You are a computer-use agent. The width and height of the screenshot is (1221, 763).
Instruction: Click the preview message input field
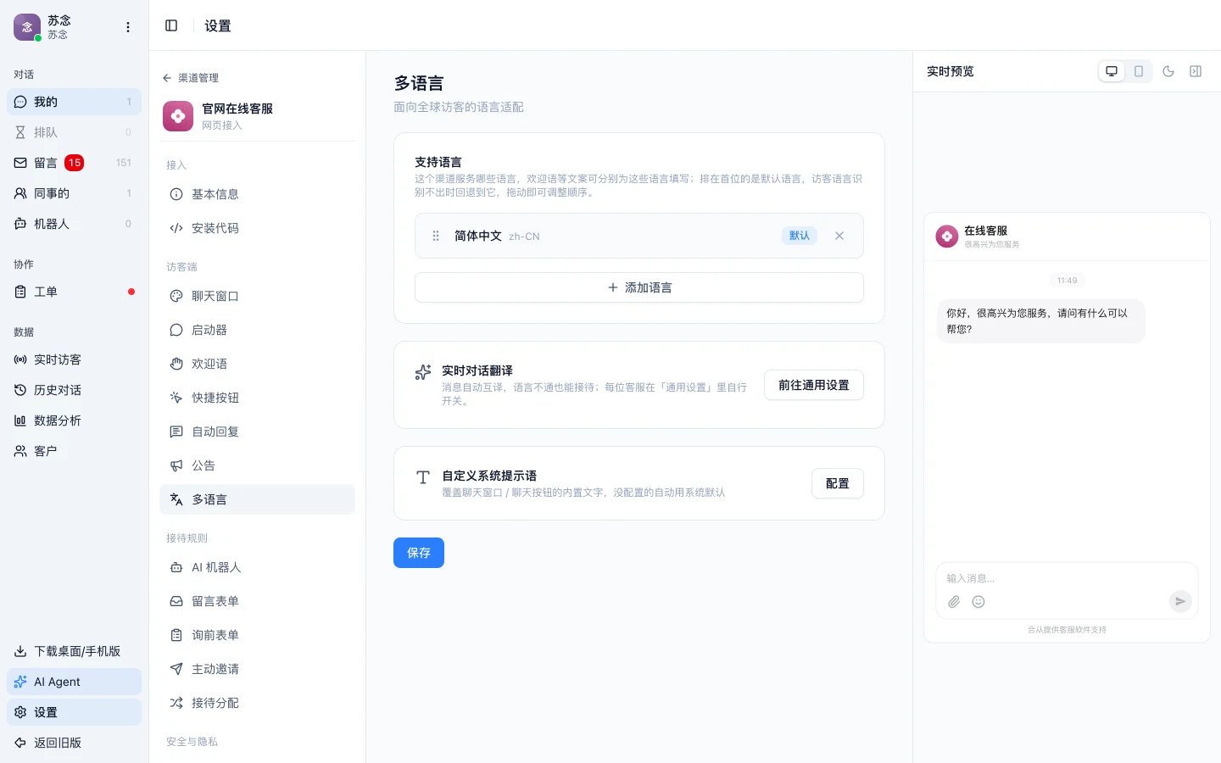point(1067,578)
